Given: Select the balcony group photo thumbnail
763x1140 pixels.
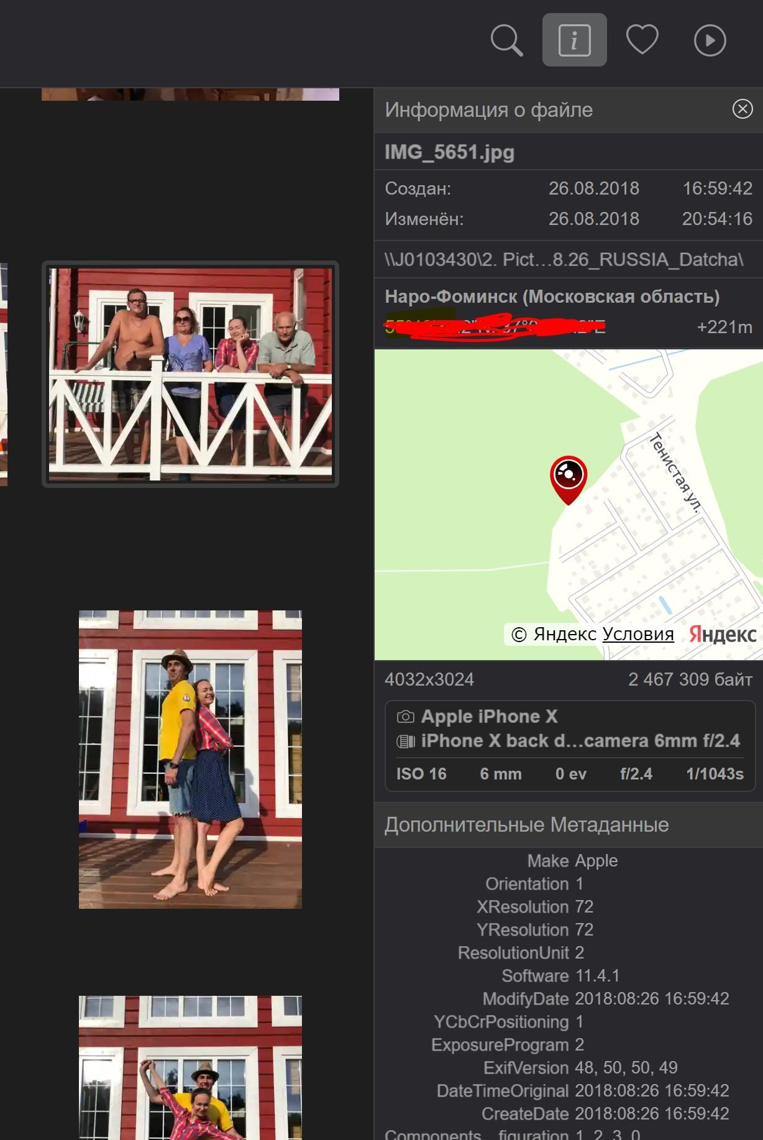Looking at the screenshot, I should pyautogui.click(x=190, y=374).
